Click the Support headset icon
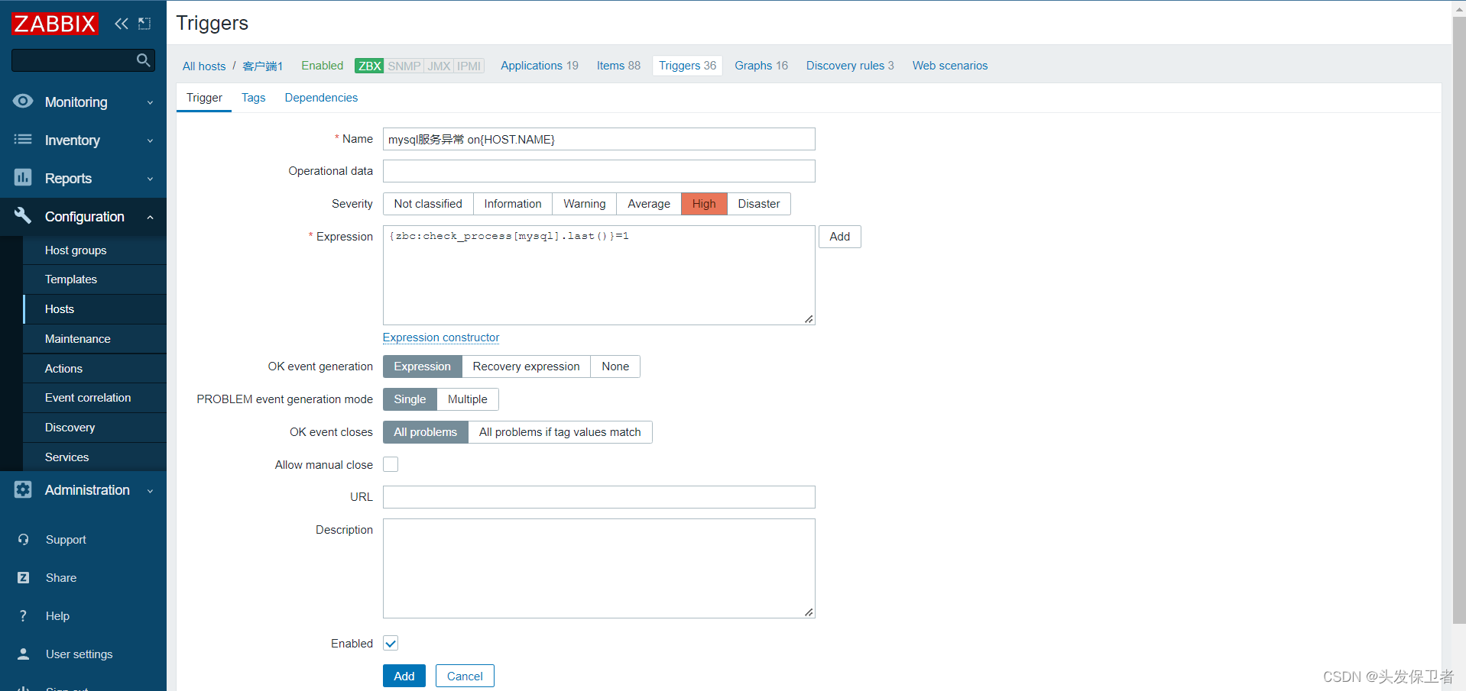The height and width of the screenshot is (691, 1466). coord(23,539)
